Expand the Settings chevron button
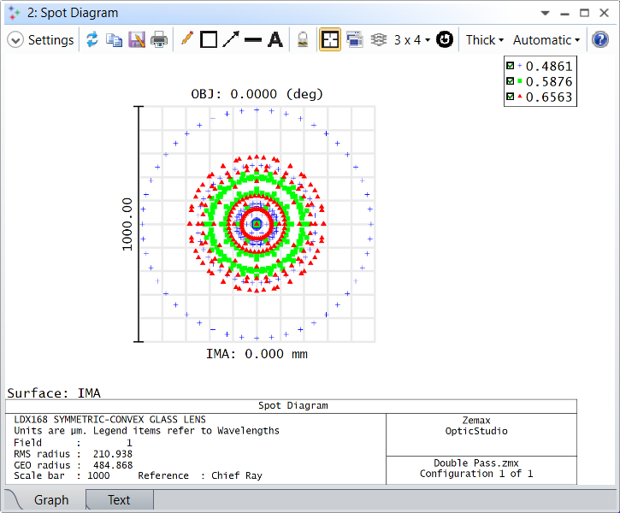This screenshot has width=620, height=513. pyautogui.click(x=15, y=40)
